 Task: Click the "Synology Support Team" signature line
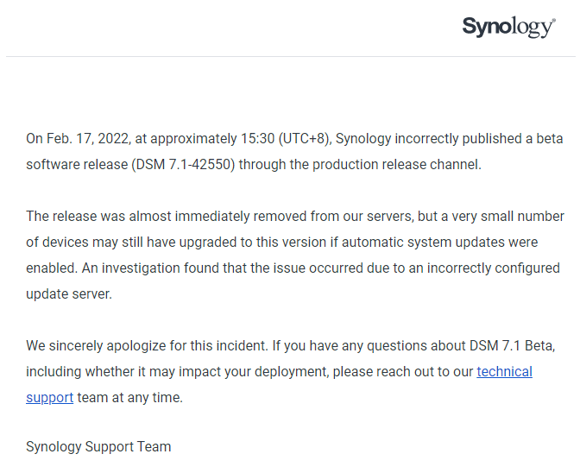tap(98, 447)
